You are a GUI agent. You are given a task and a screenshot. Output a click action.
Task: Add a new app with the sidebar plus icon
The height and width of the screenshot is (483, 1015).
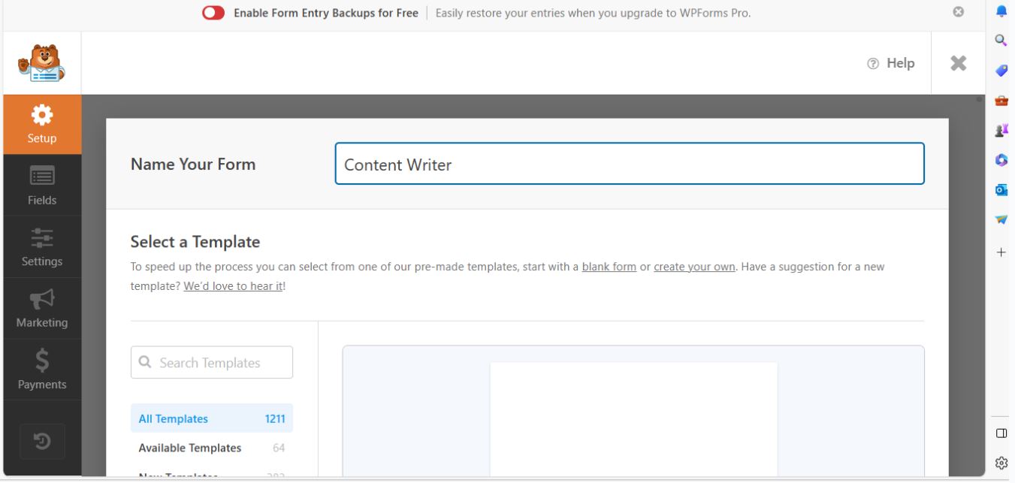(1001, 252)
